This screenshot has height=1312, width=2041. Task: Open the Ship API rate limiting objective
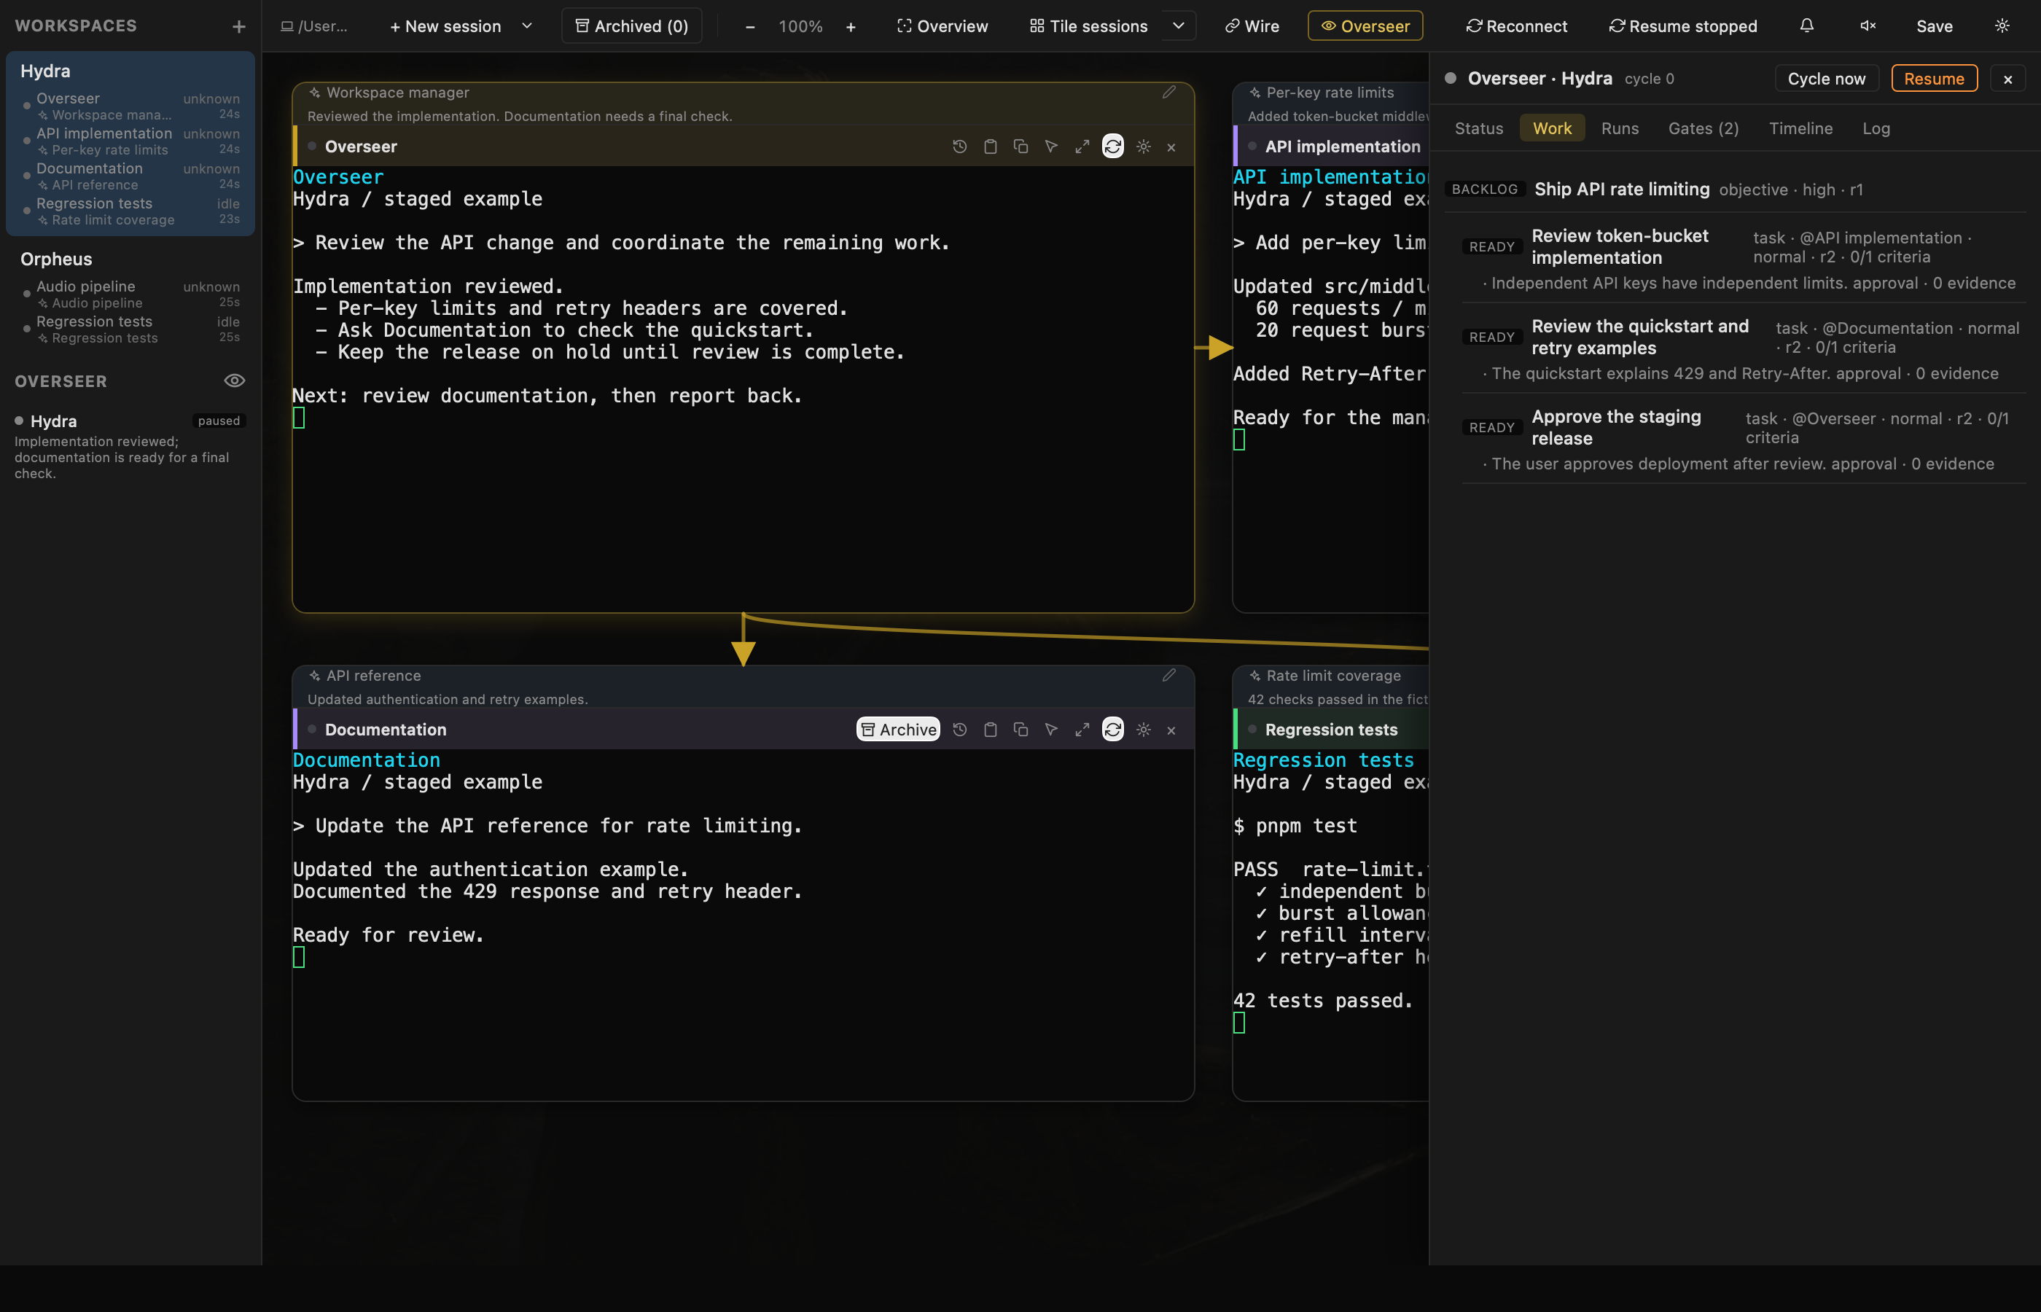(x=1734, y=189)
